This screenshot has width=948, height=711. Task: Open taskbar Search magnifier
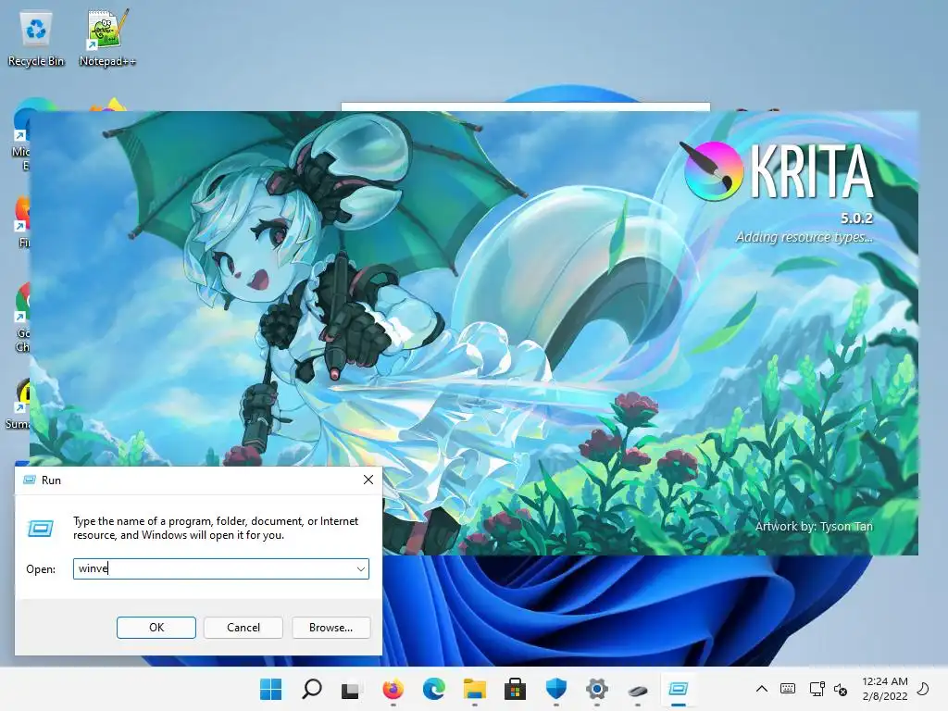coord(312,689)
